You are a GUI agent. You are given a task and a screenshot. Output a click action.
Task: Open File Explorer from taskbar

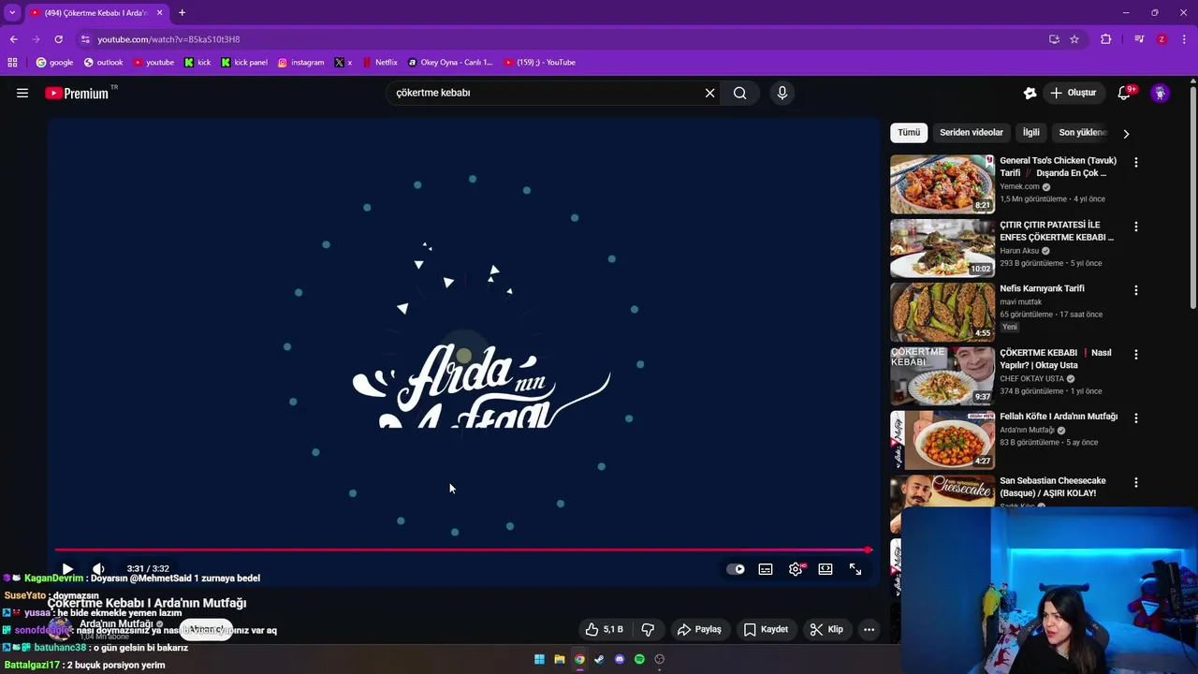(x=560, y=659)
